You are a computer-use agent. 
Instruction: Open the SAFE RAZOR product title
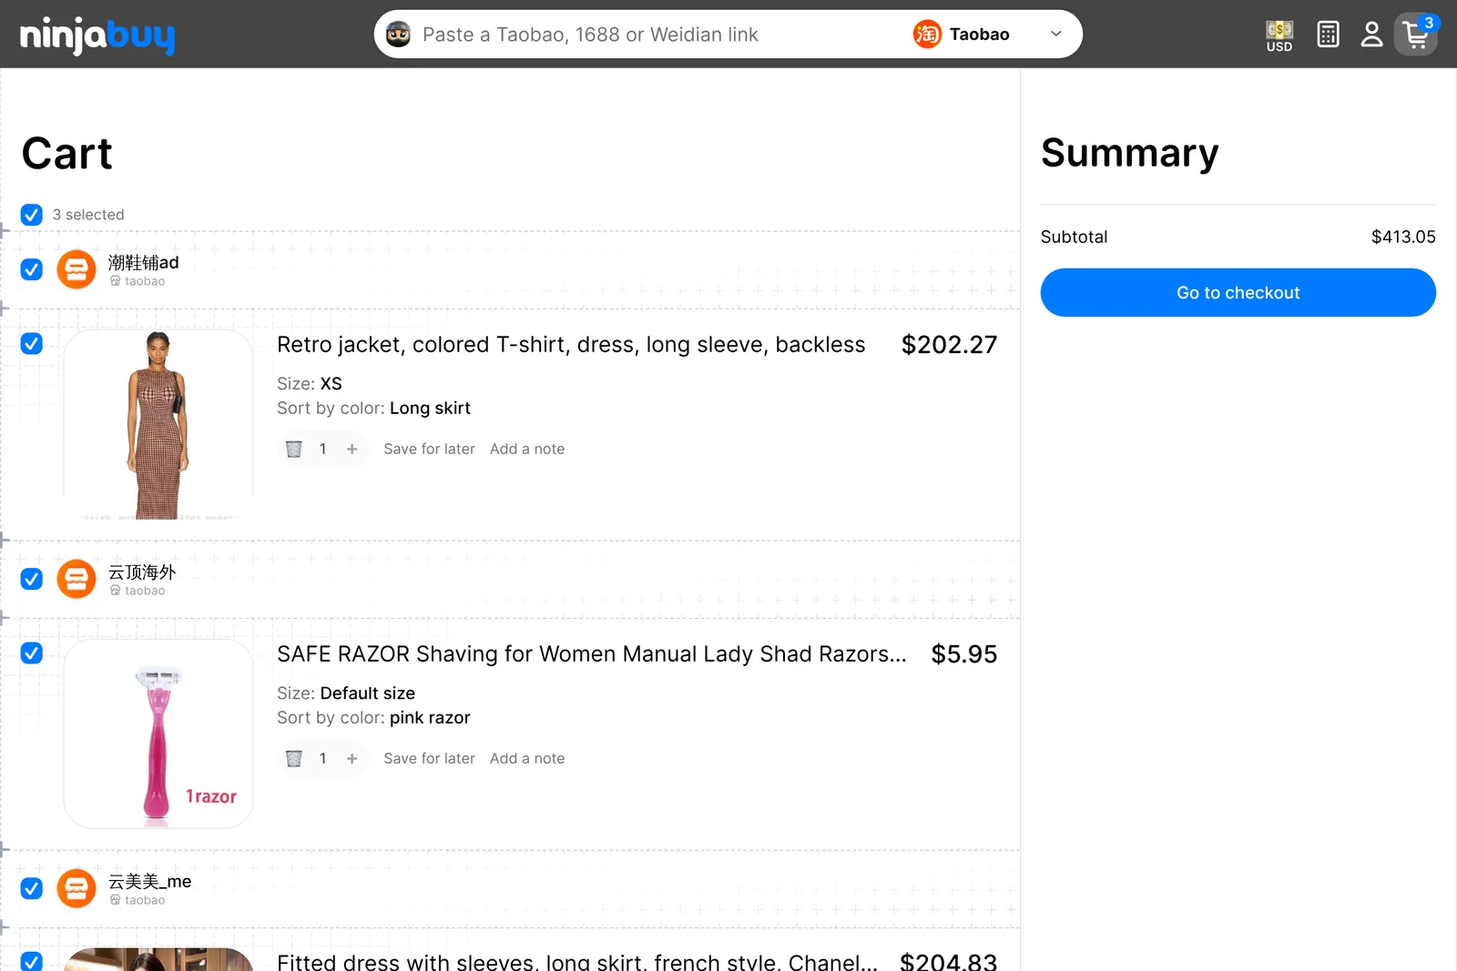coord(592,654)
